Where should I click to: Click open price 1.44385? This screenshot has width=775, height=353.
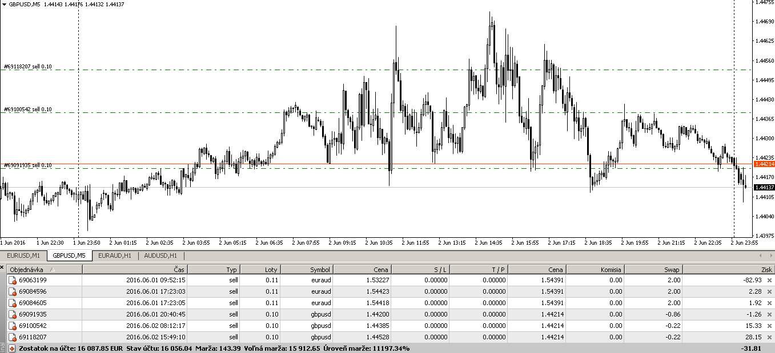(378, 326)
